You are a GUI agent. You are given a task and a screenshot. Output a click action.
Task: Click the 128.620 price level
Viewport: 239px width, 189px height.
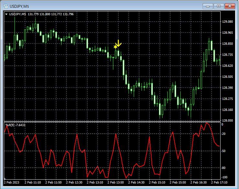227,65
